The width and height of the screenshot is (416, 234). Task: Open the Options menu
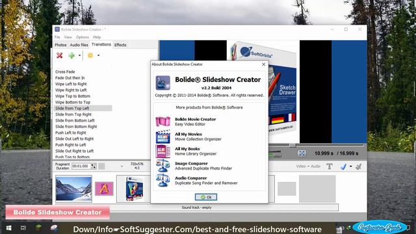(x=83, y=37)
